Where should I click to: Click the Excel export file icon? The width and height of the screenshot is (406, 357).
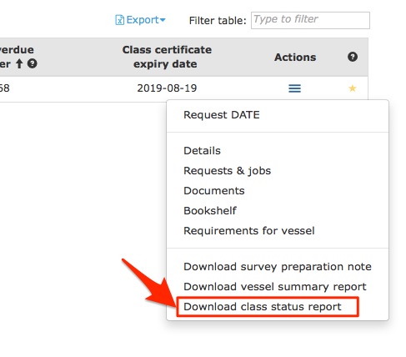tap(119, 20)
